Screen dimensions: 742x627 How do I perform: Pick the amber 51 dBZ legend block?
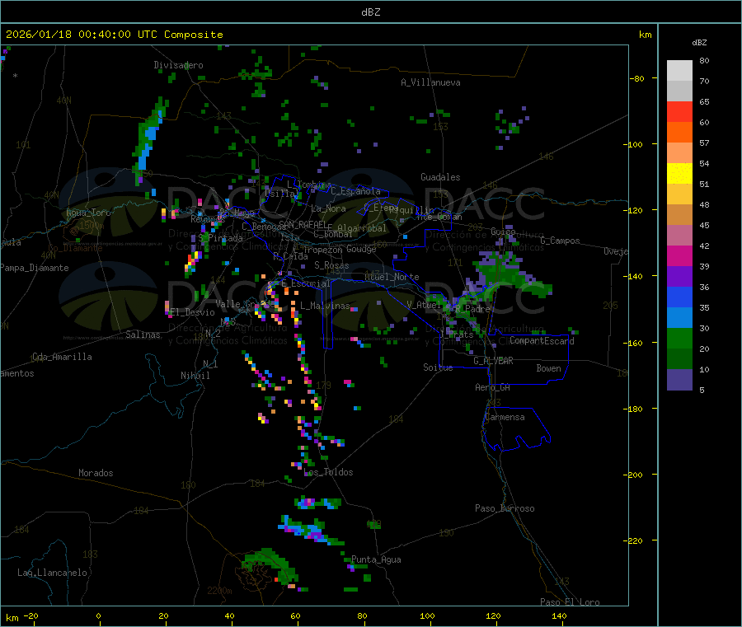(679, 194)
